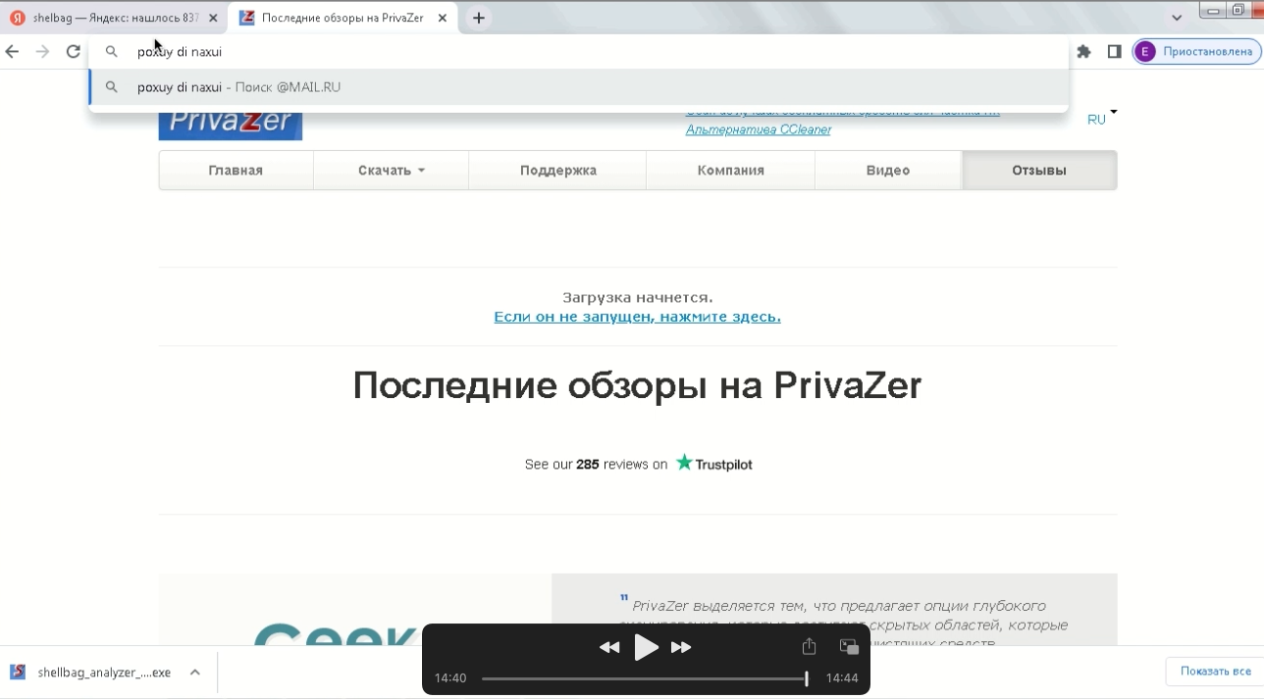Click the Показать все button
This screenshot has width=1264, height=699.
tap(1215, 672)
